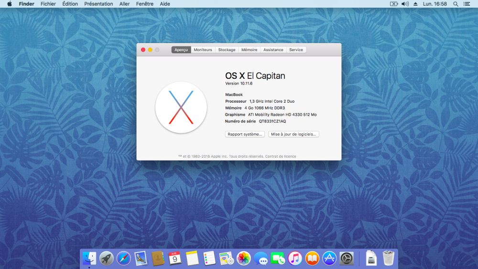Screen dimensions: 478x269
Task: Click the volume speaker menu icon
Action: [x=405, y=4]
